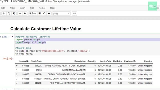Click stock code 84029G
The image size is (160, 90).
tap(38, 79)
